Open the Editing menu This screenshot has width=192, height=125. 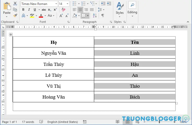tap(132, 9)
